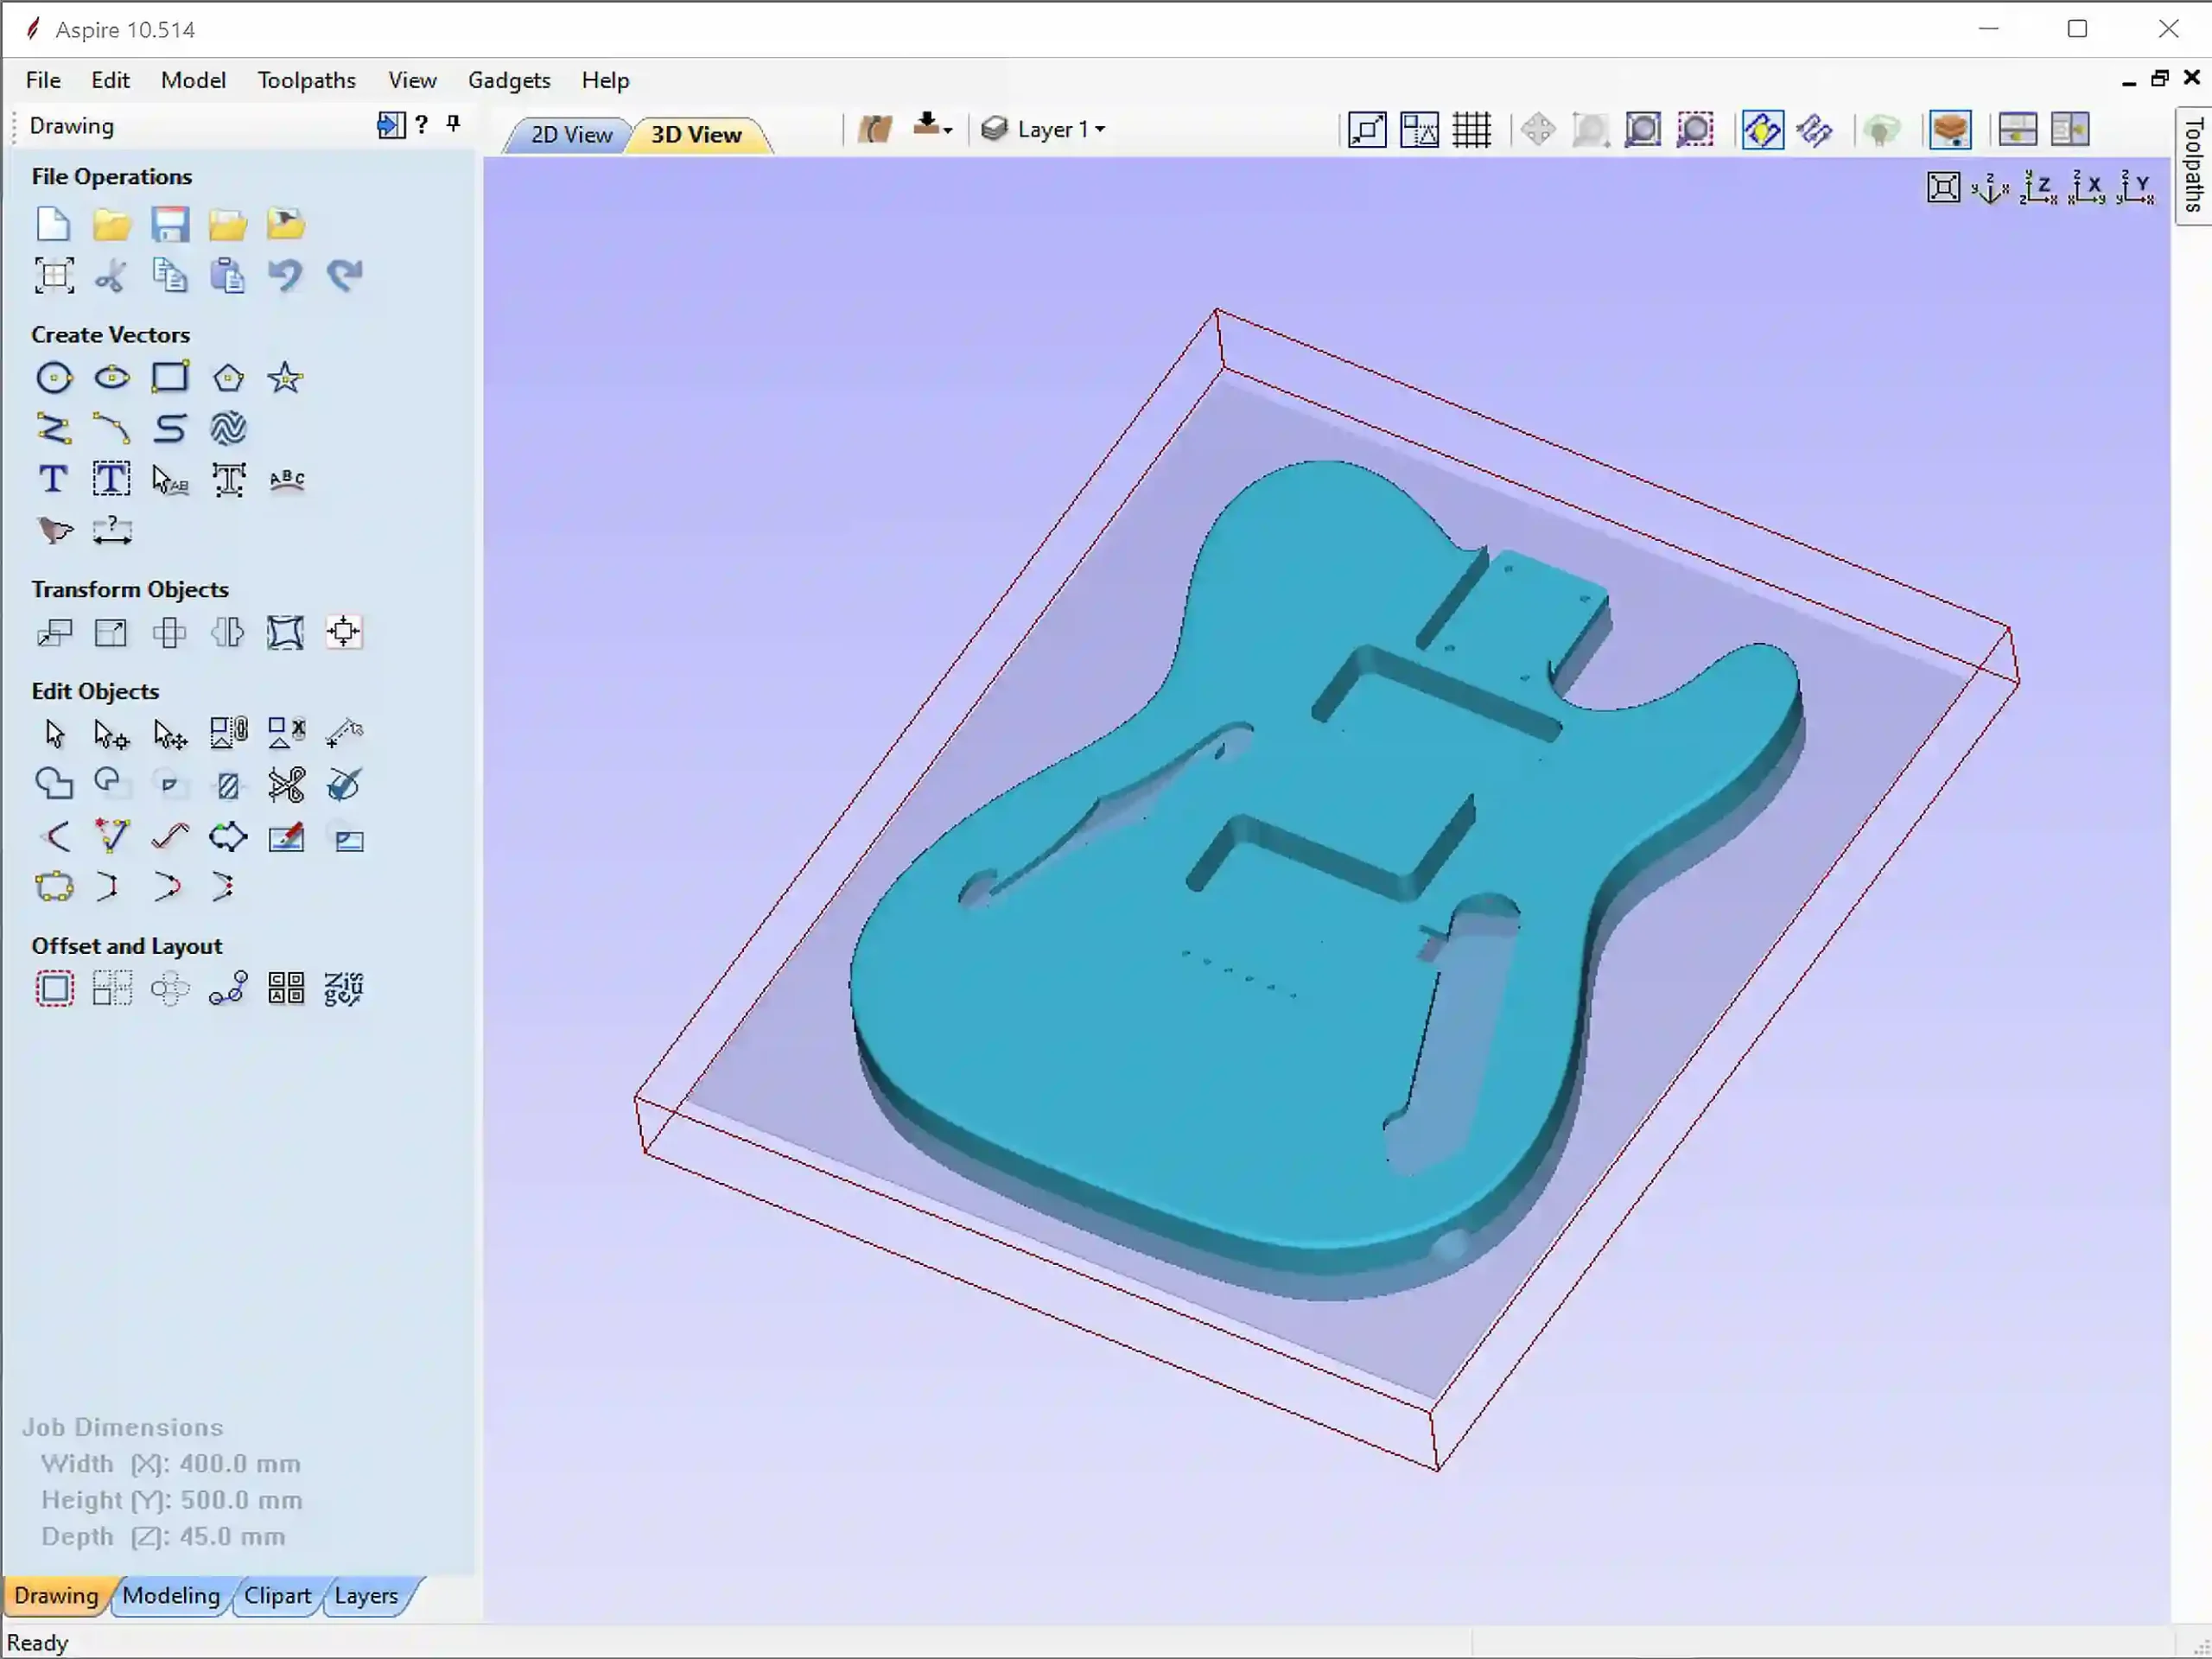Open the Align objects tool
The image size is (2212, 1659).
pos(344,632)
